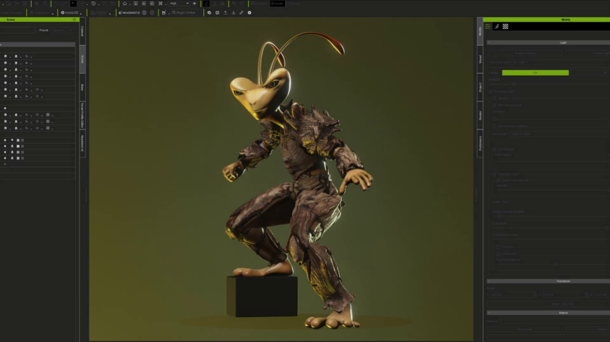
Task: Click the Scene panel search field
Action: point(17,30)
